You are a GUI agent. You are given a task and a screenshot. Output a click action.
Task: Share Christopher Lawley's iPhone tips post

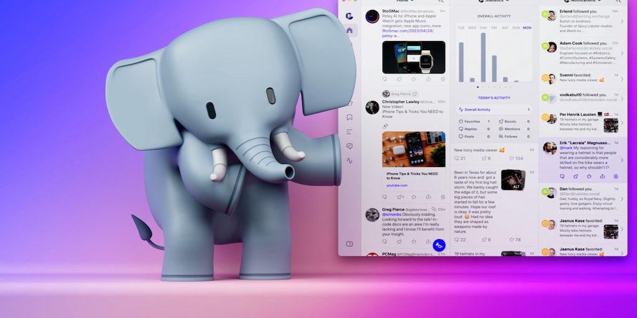[x=429, y=197]
